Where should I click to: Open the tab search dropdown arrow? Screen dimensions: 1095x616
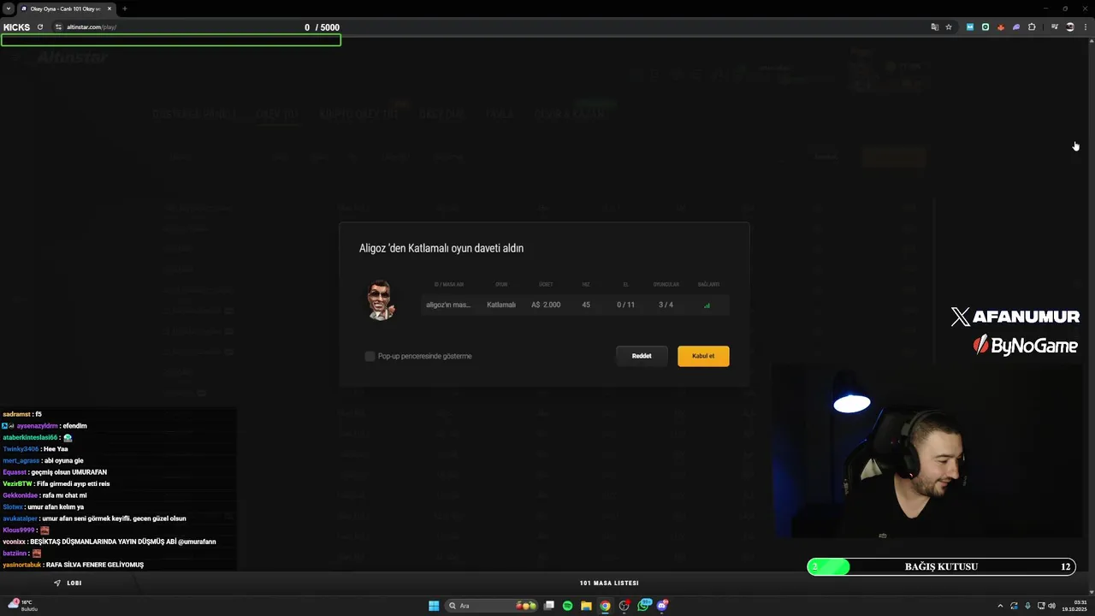(9, 9)
